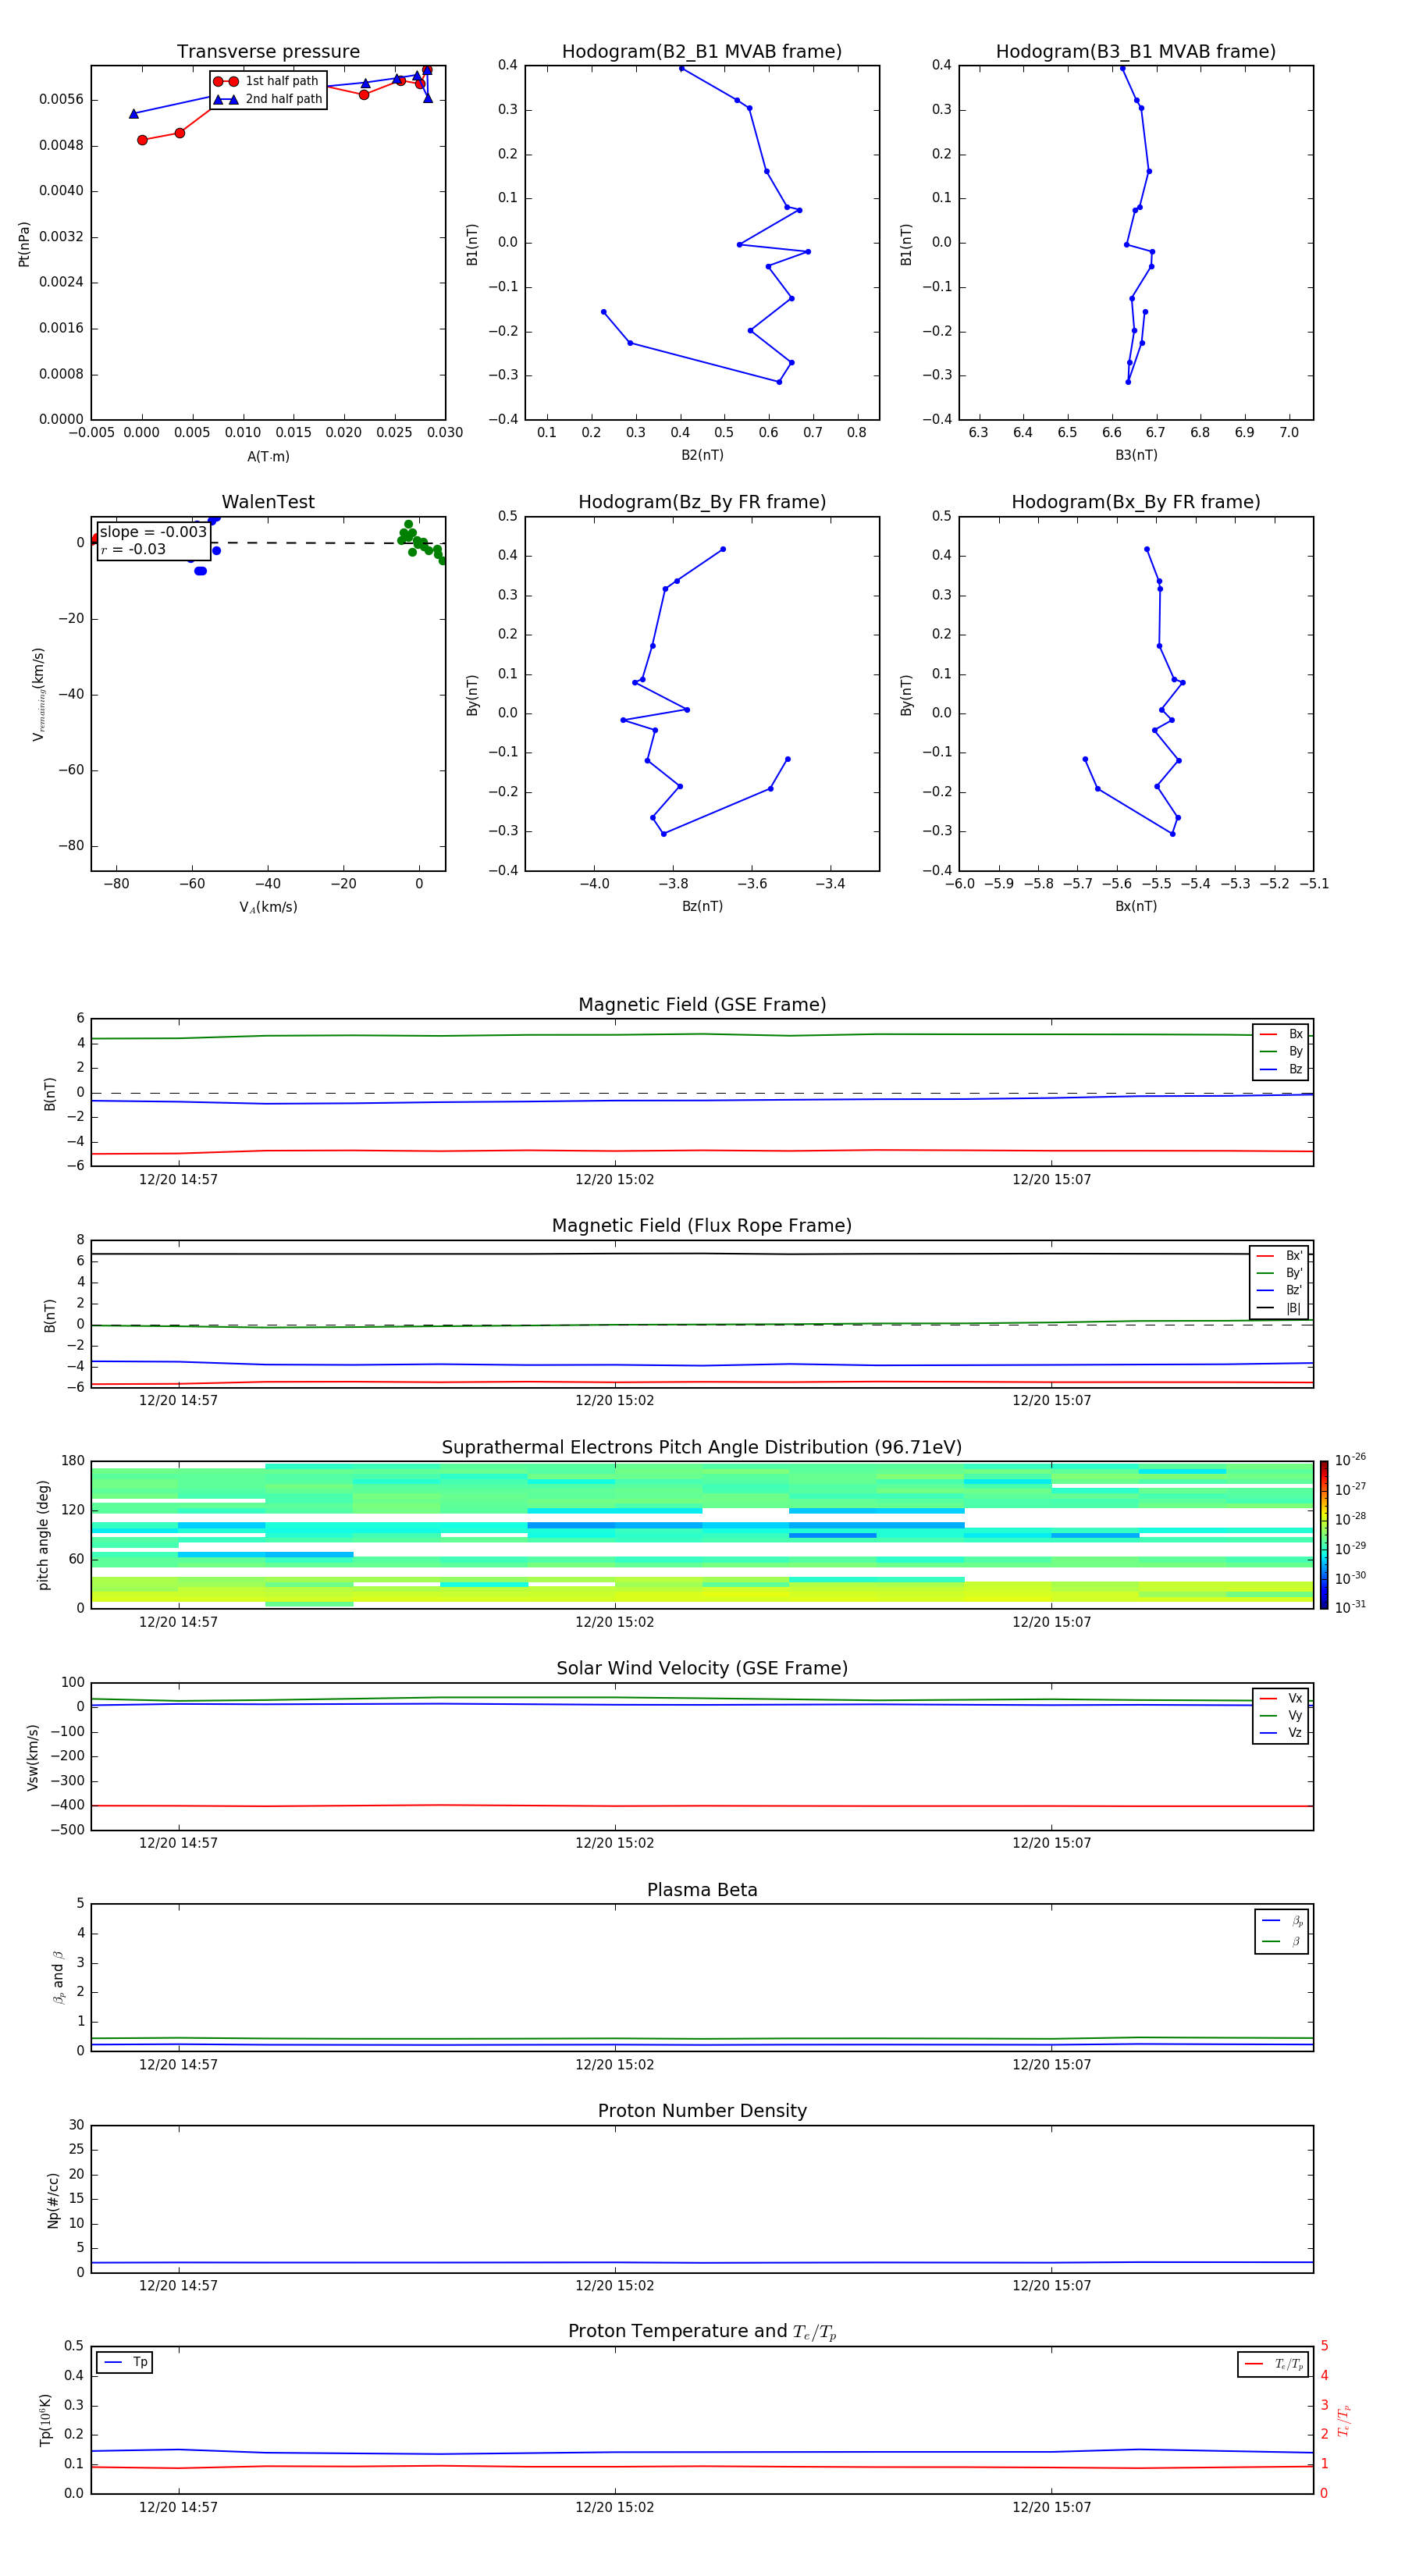Viewport: 1405px width, 2576px height.
Task: Click 'Vsw(km/s)' axis label
Action: click(33, 1757)
